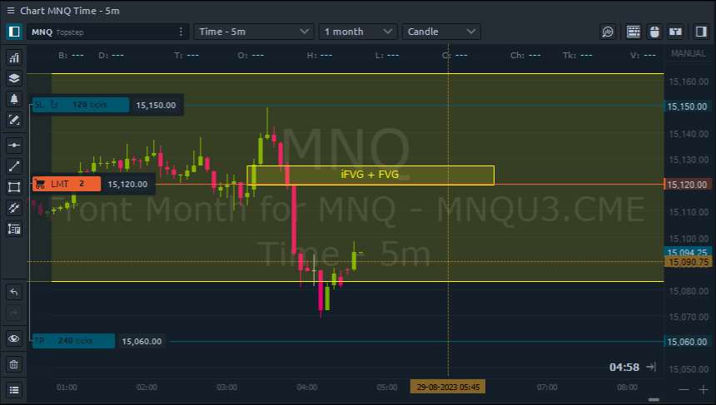Open the Indicators icon in the sidebar
The width and height of the screenshot is (716, 405).
(14, 58)
